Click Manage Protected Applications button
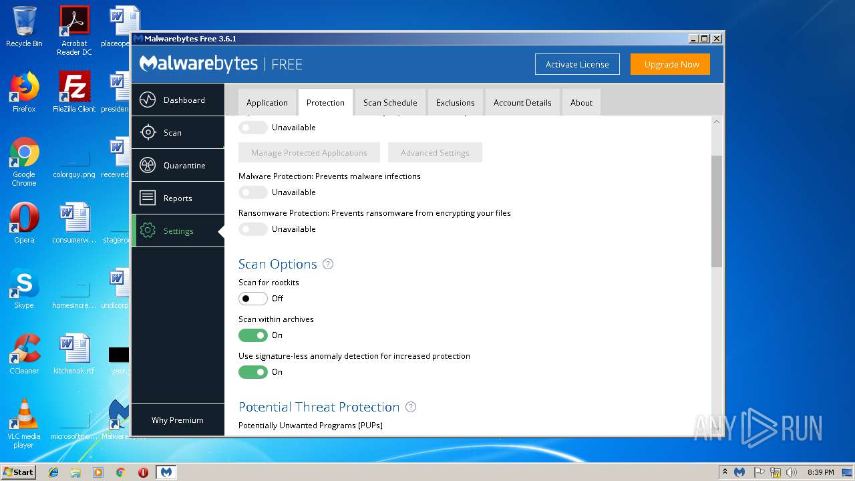The height and width of the screenshot is (481, 855). click(309, 152)
